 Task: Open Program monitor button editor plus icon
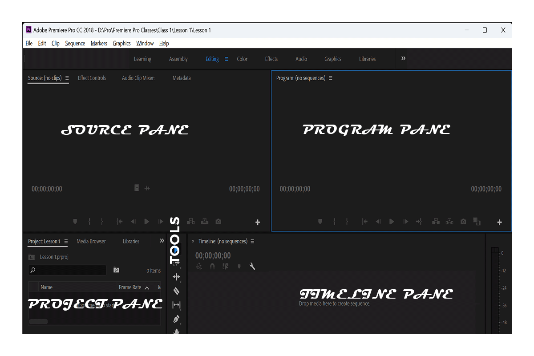[x=500, y=222]
